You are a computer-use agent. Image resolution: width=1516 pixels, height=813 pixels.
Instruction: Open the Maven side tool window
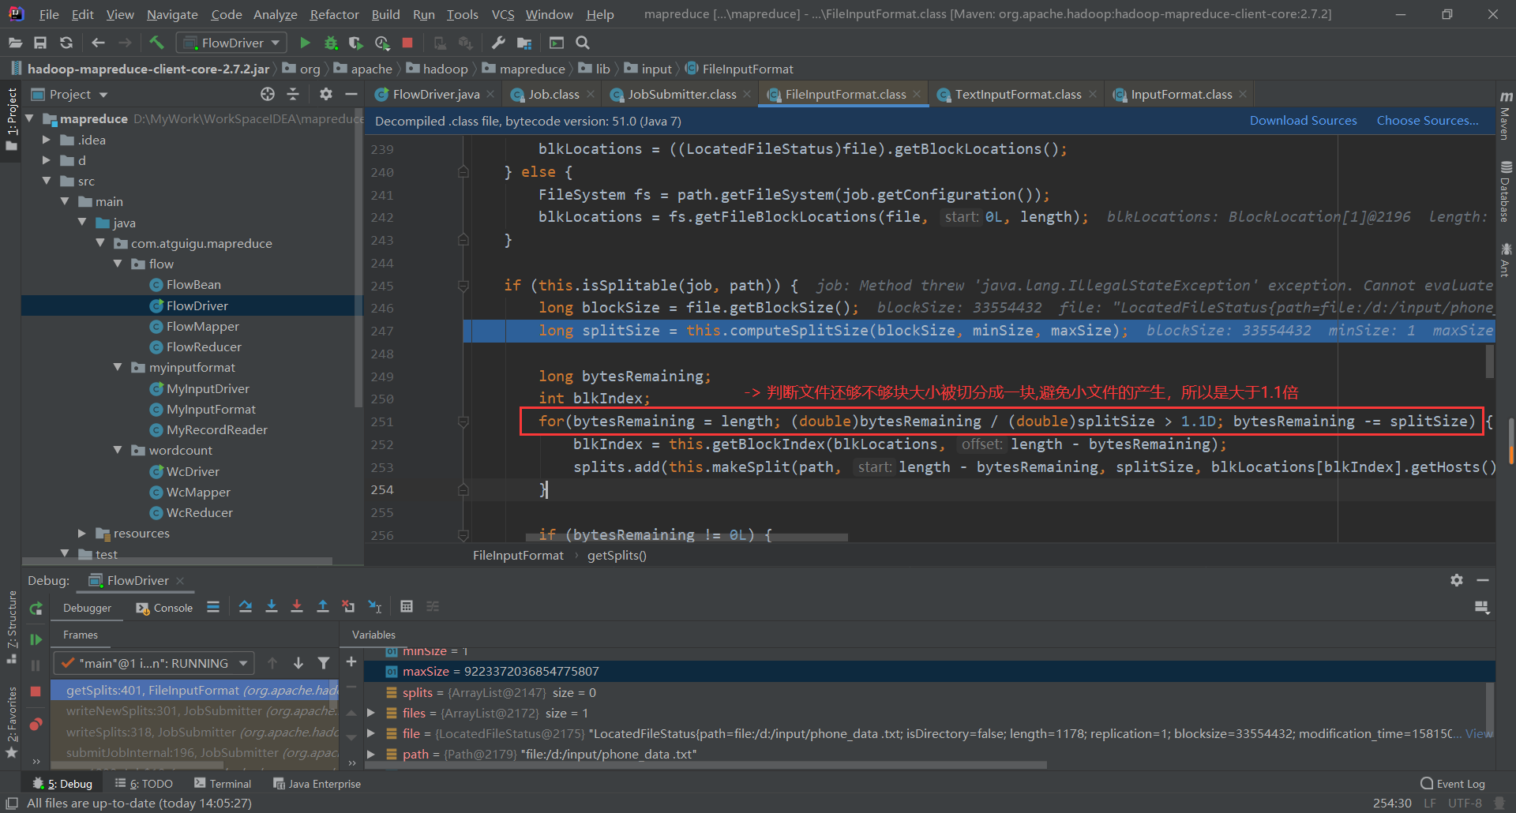click(x=1506, y=117)
